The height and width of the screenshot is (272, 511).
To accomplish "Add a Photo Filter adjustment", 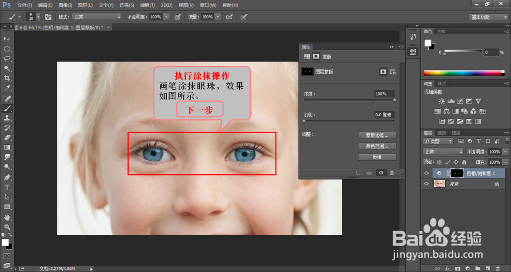I will (x=464, y=111).
